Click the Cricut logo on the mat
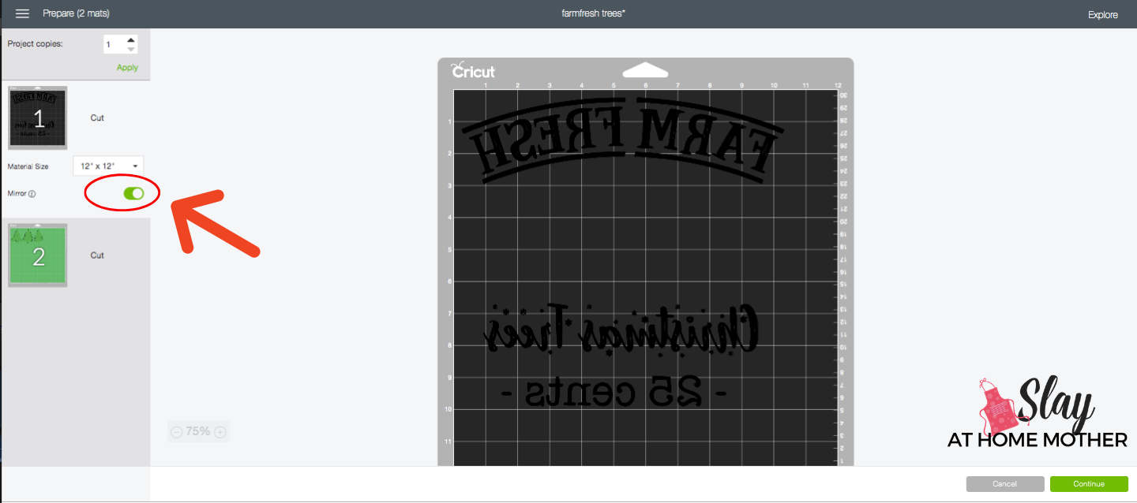 pyautogui.click(x=473, y=71)
